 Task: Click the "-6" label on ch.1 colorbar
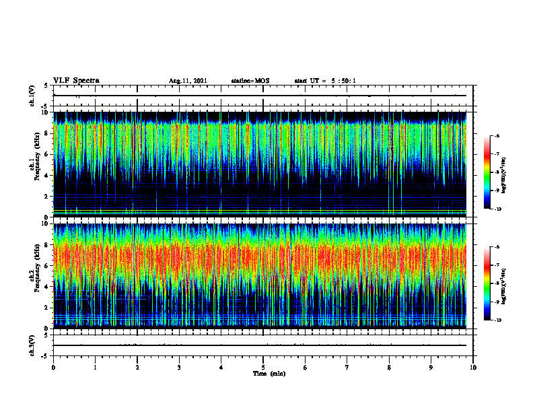click(497, 136)
